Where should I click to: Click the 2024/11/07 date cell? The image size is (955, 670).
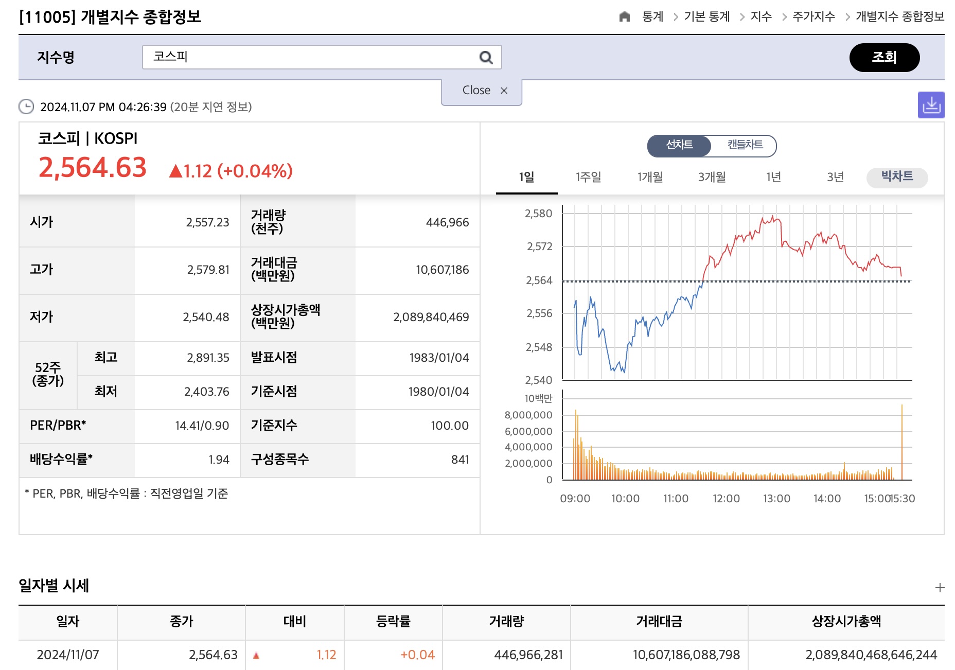coord(68,655)
